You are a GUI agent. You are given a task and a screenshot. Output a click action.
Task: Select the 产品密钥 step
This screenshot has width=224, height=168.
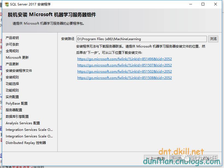[x=12, y=38]
